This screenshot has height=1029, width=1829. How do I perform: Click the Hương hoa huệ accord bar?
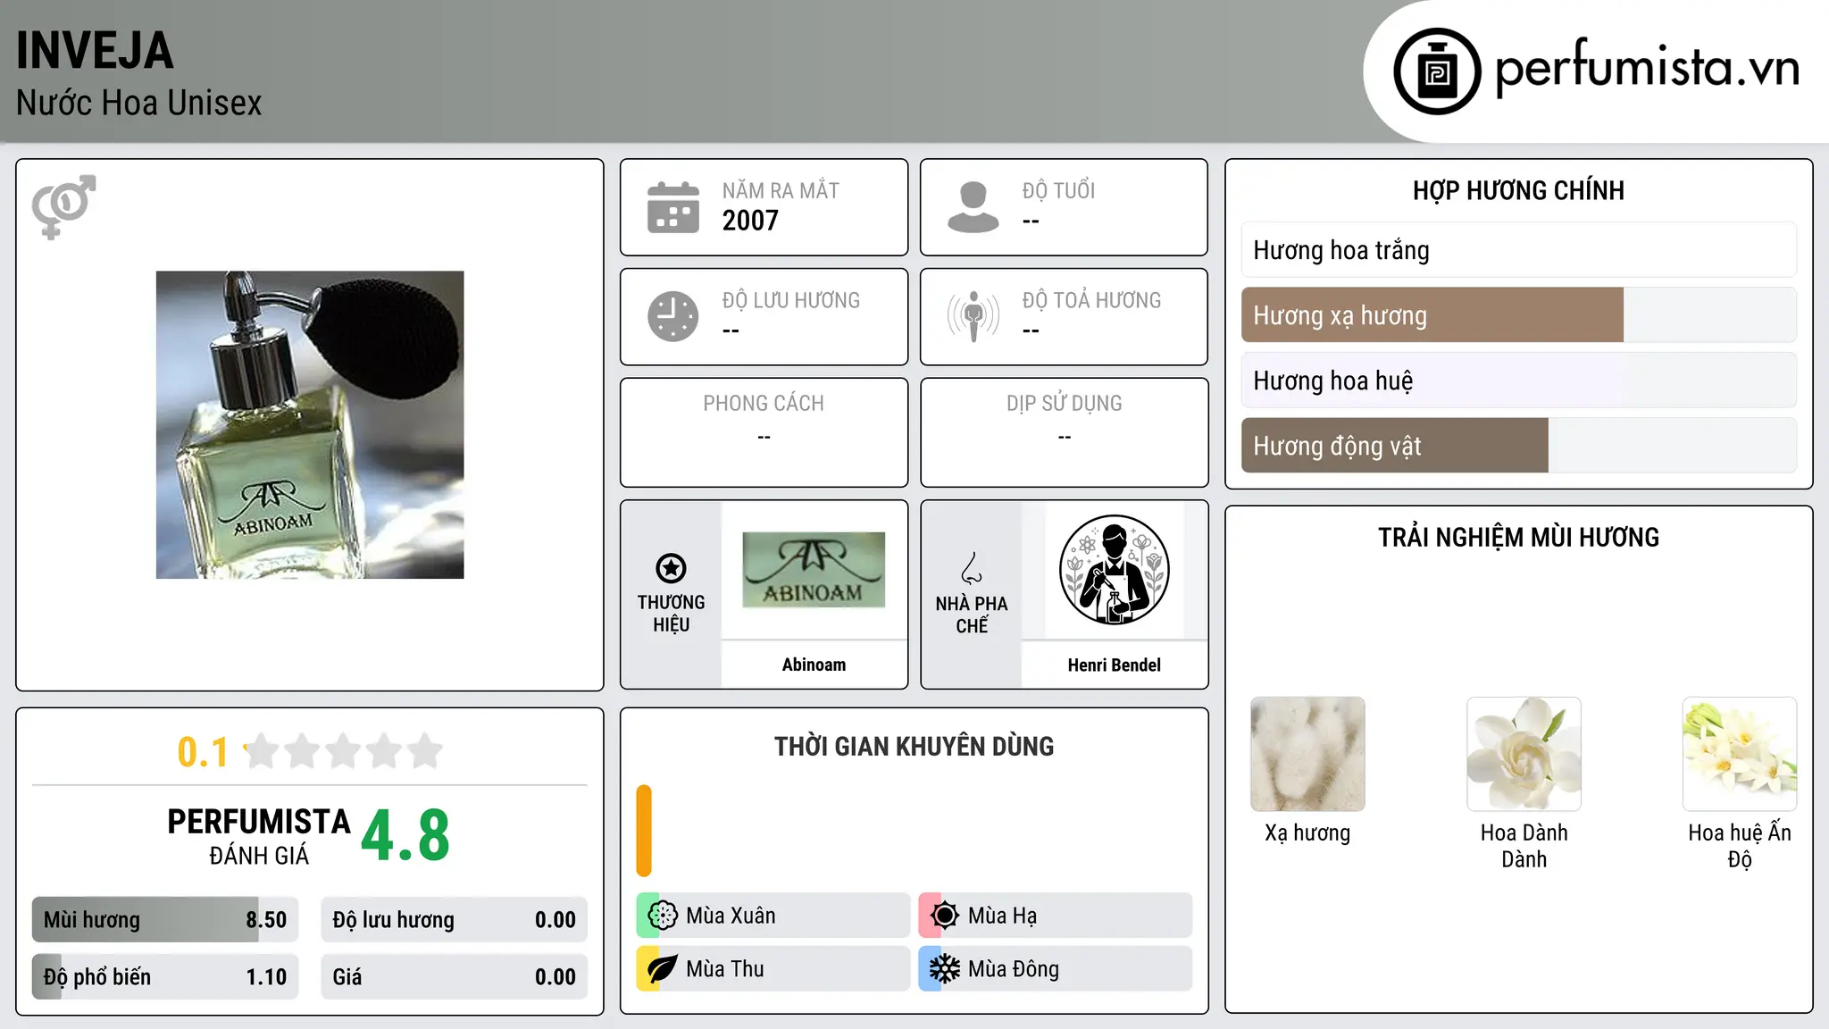pyautogui.click(x=1518, y=381)
